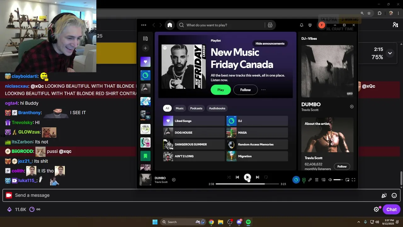403x227 pixels.
Task: Open the green bookmark Your Episodes item
Action: point(145,156)
